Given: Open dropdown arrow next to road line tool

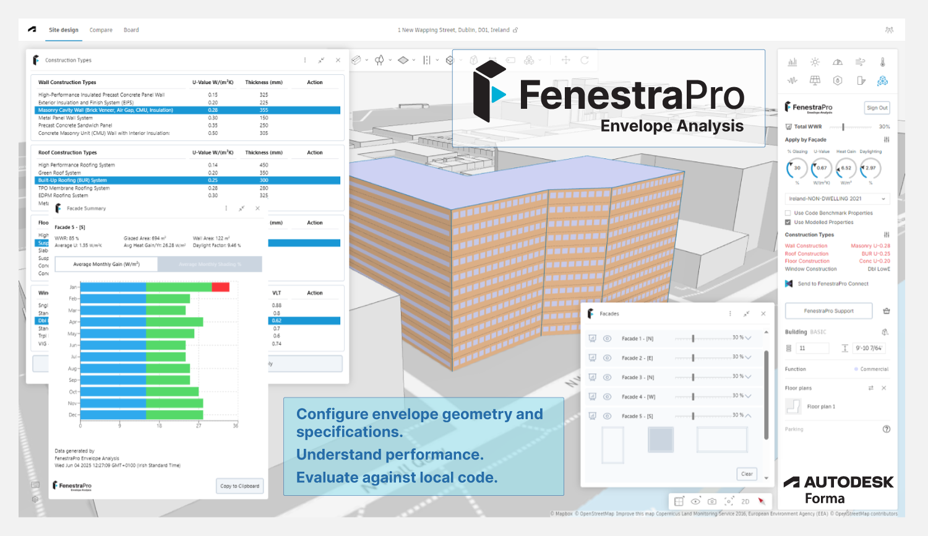Looking at the screenshot, I should pyautogui.click(x=437, y=61).
